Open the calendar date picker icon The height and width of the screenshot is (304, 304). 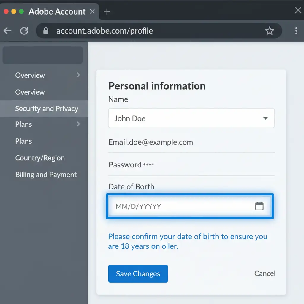[259, 206]
